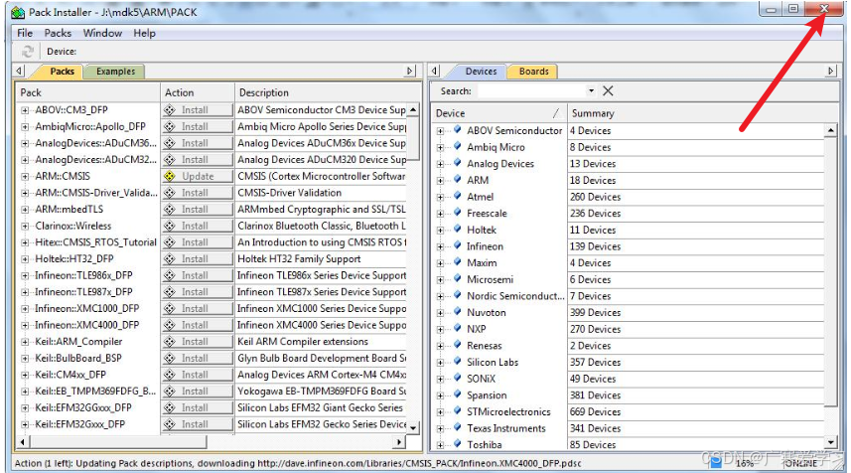Click the Microsemi vendor icon
This screenshot has height=473, width=851.
coord(457,279)
